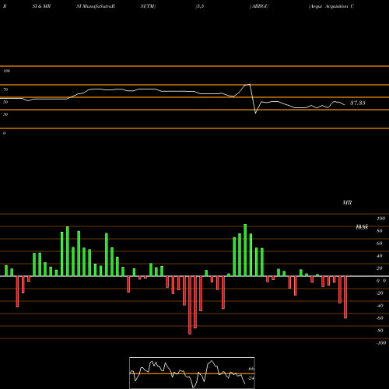Click the RSI line's sharp dip below 30
This screenshot has width=389, height=389.
(x=255, y=113)
